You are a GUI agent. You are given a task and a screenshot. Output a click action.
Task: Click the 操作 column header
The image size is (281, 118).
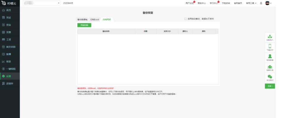[x=204, y=31]
